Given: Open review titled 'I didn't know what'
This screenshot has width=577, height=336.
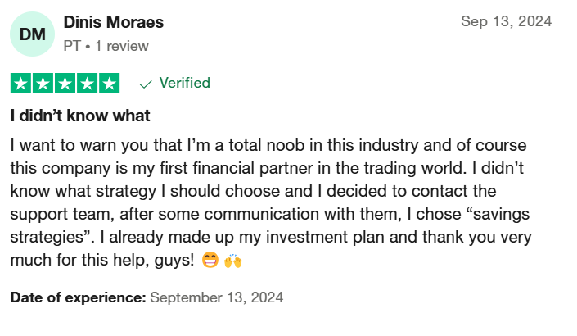Looking at the screenshot, I should coord(80,116).
